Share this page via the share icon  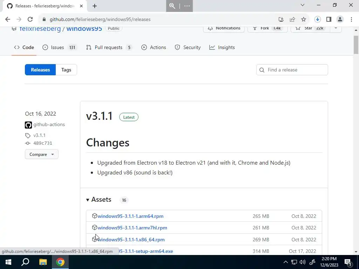point(292,20)
